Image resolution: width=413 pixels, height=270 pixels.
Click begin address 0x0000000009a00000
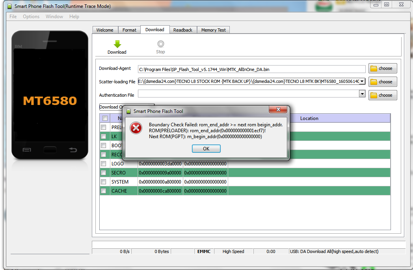[x=160, y=172]
